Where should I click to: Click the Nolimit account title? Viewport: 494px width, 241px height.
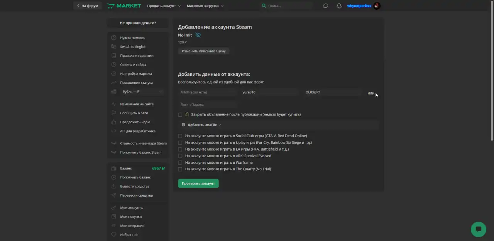[x=185, y=35]
